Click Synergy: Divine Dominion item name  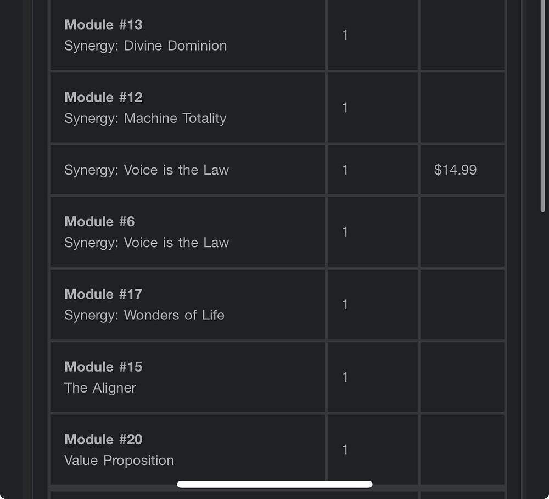[x=145, y=46]
